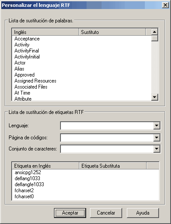The height and width of the screenshot is (224, 171).
Task: Click the Etiqueta Substituta column header
Action: pos(113,166)
